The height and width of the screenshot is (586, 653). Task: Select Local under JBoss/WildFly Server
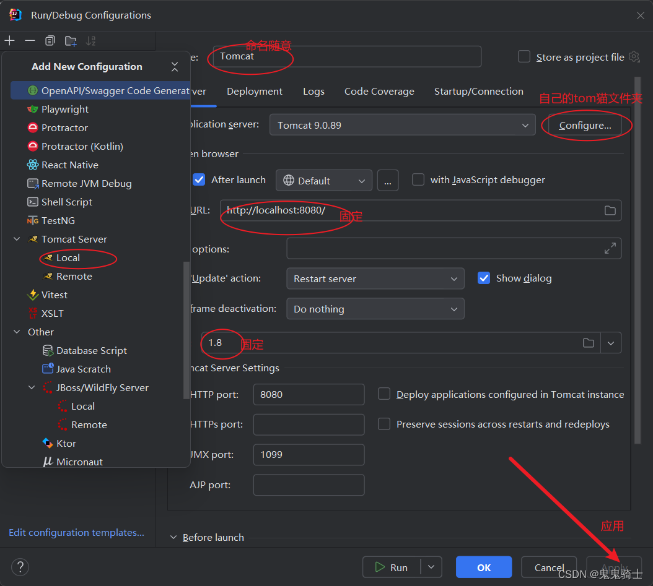coord(83,407)
